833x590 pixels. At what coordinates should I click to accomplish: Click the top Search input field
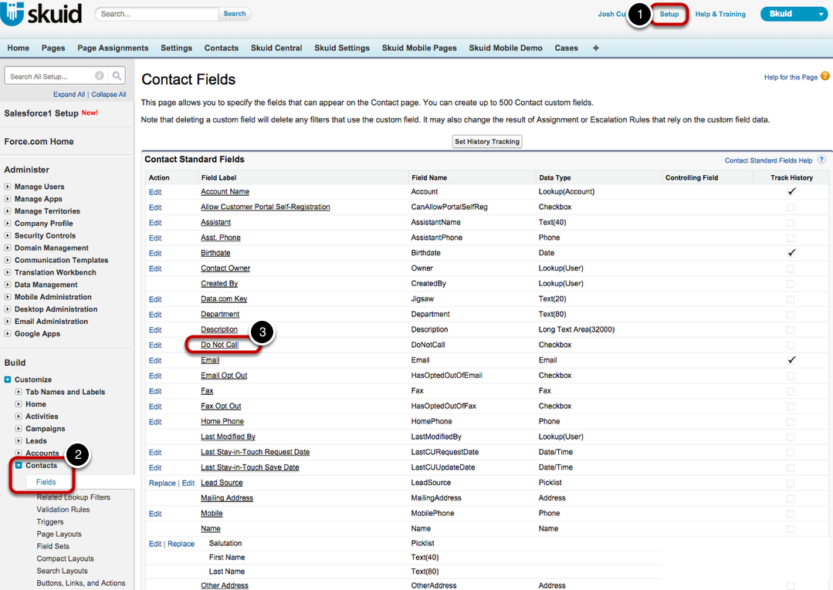(x=157, y=14)
